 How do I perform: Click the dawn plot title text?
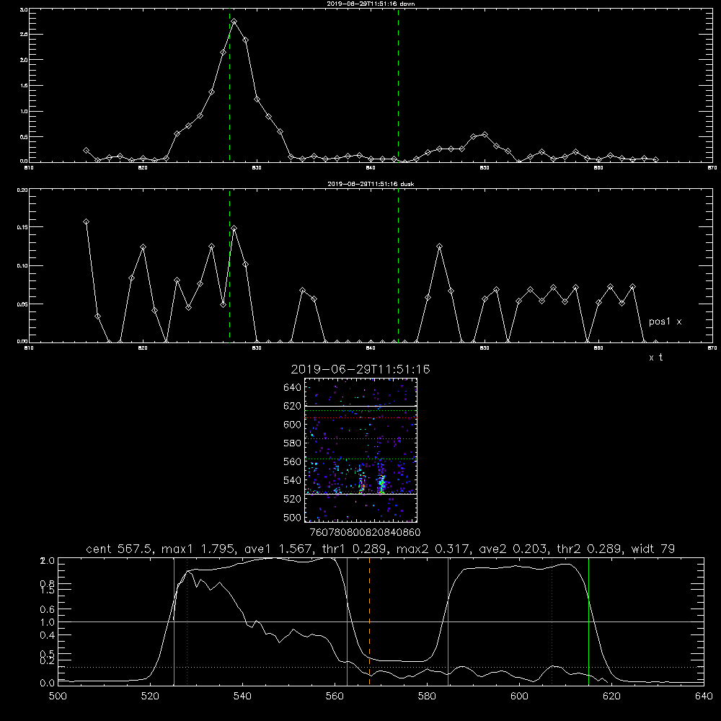tap(371, 4)
